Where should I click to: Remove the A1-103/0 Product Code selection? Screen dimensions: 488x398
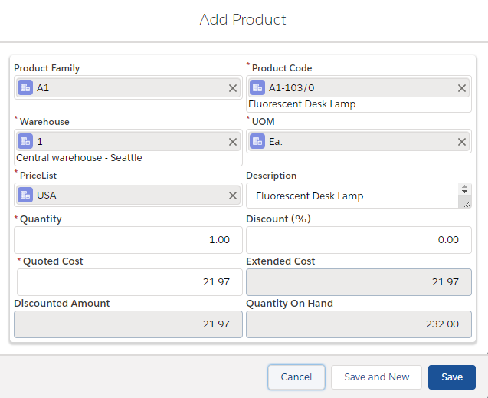coord(462,88)
